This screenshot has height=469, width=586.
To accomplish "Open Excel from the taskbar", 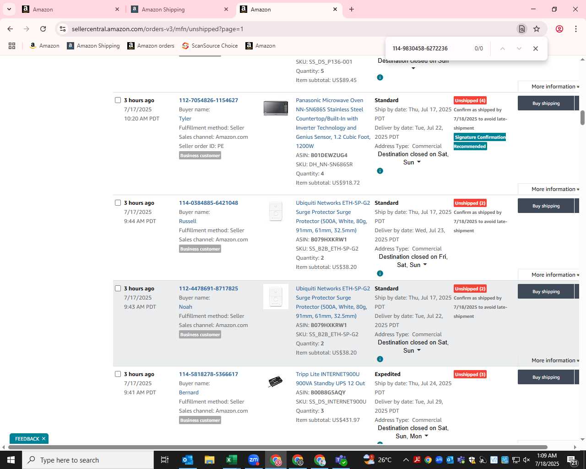I will click(232, 460).
